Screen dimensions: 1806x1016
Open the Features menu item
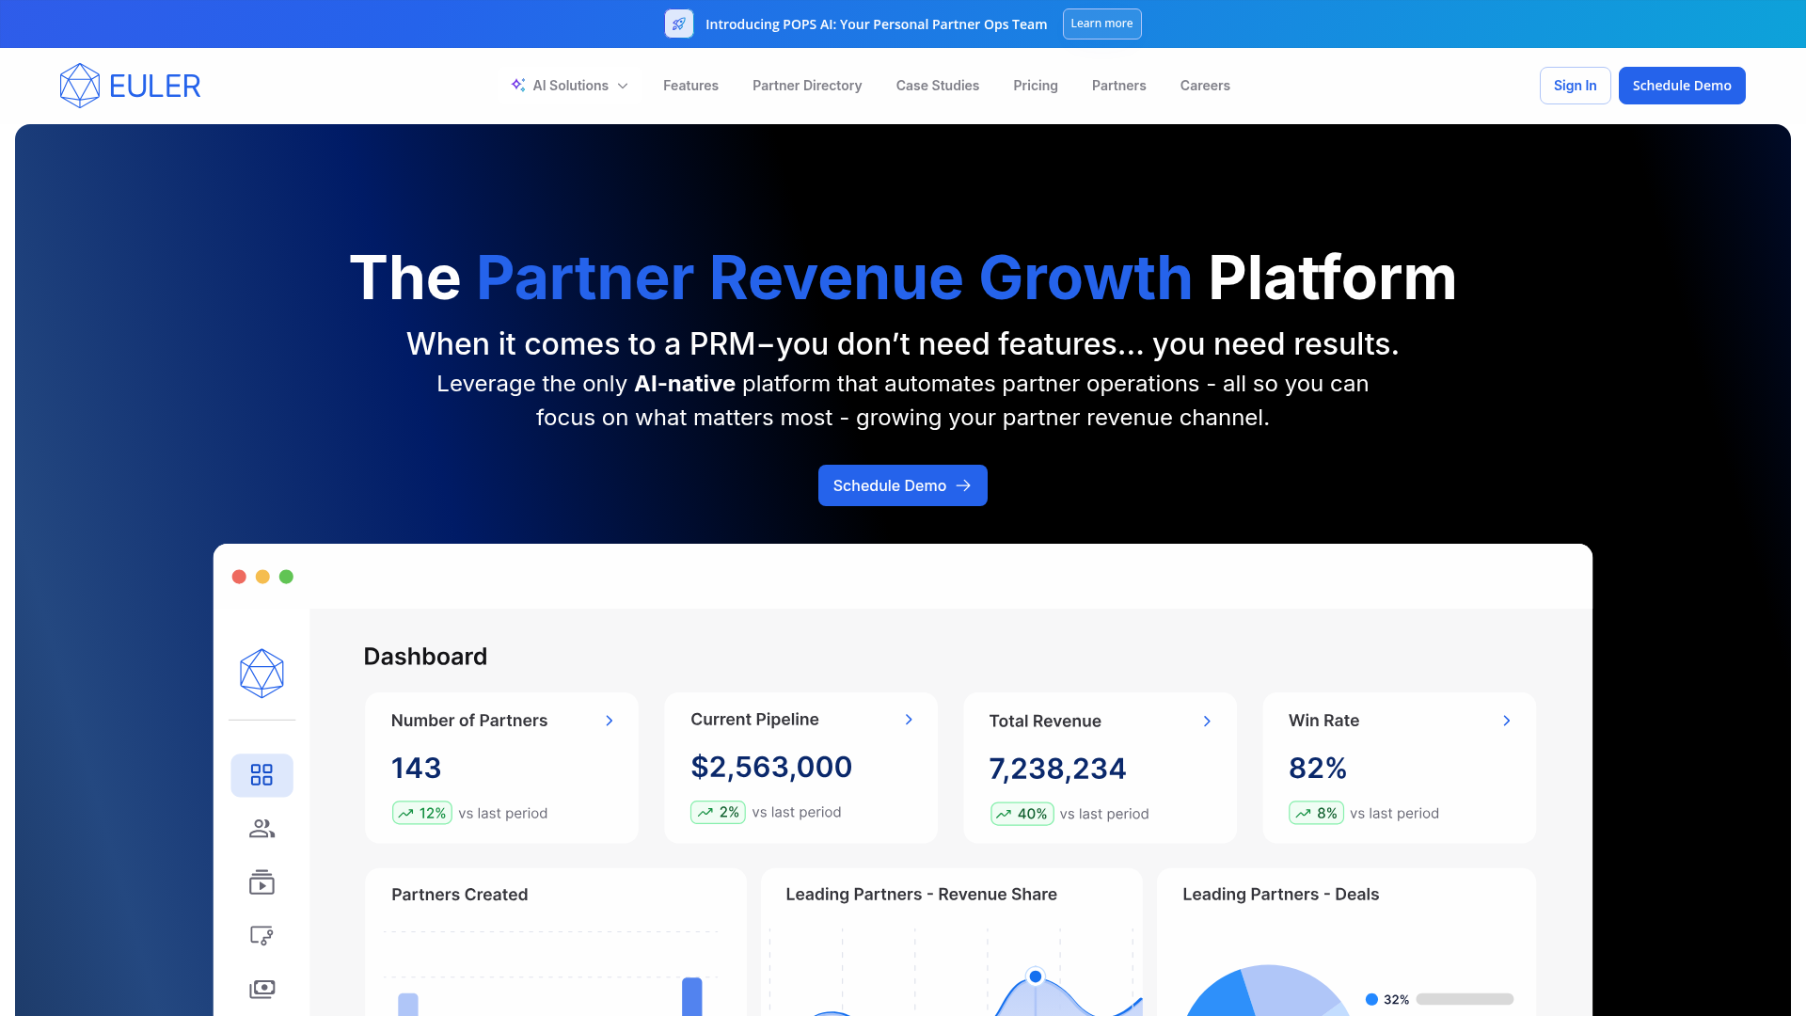[690, 86]
